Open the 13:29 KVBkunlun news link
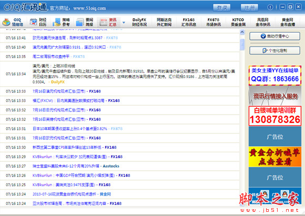 click(x=70, y=157)
